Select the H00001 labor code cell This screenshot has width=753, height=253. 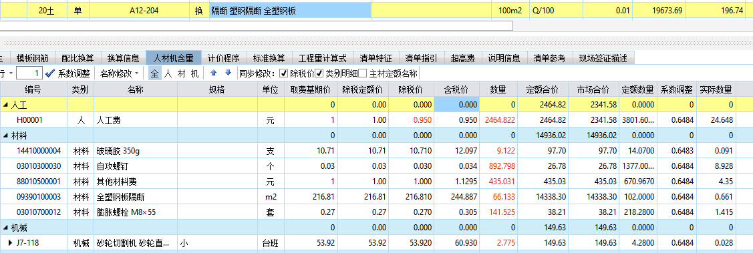coord(33,120)
